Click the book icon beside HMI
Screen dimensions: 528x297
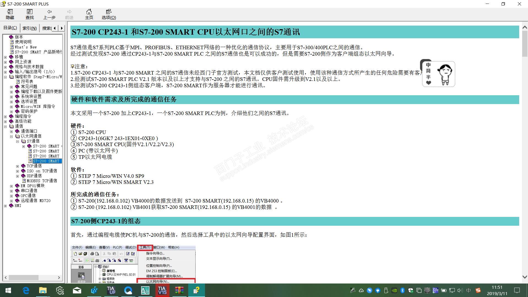(11, 205)
